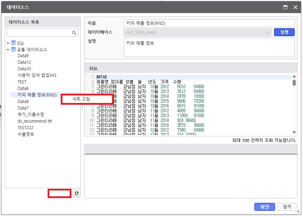Click the scroll up arrow in the SQL editor
Screen dimensions: 303x217
pyautogui.click(x=294, y=76)
